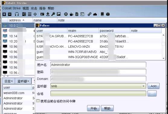Click the plus new connection icon
This screenshot has height=114, width=168.
point(4,14)
